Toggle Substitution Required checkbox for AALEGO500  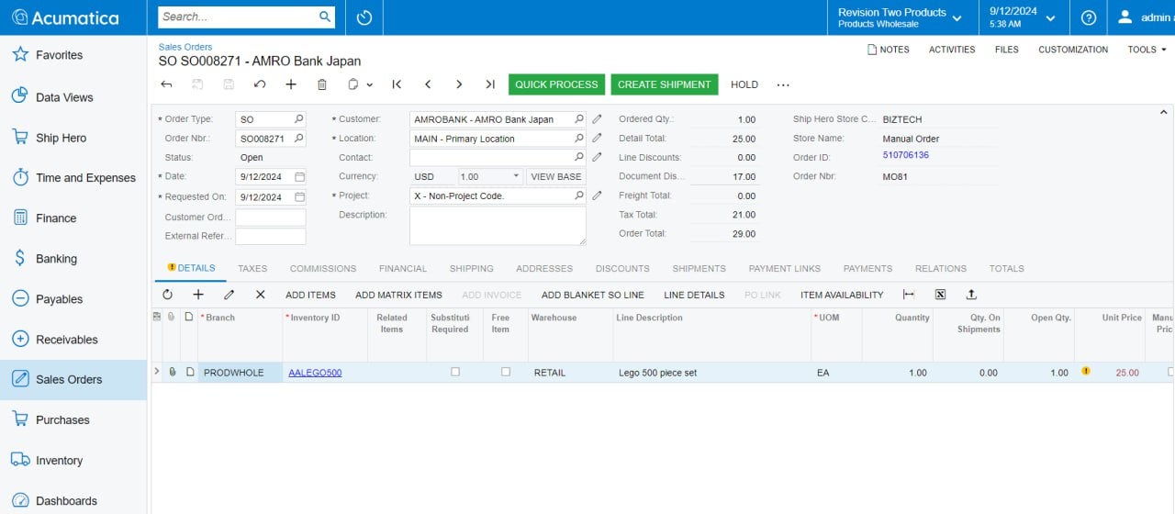pos(455,372)
